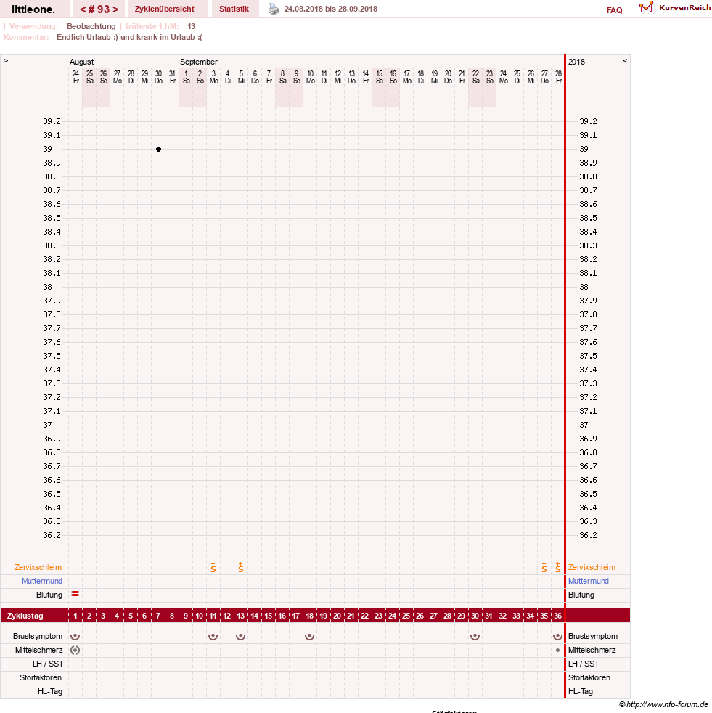Open the Zyklenübersicht tab

(x=165, y=9)
